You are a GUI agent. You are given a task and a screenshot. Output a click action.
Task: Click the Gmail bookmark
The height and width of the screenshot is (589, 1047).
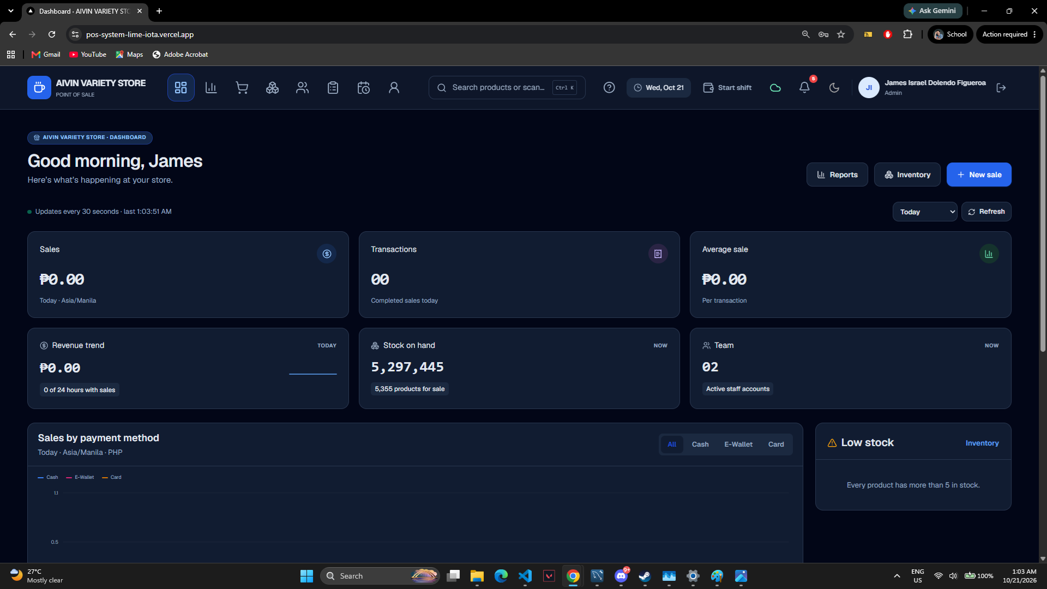pyautogui.click(x=46, y=55)
